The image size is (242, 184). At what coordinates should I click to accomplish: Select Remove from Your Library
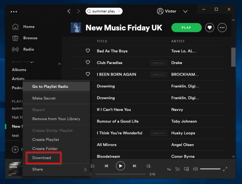click(x=56, y=119)
